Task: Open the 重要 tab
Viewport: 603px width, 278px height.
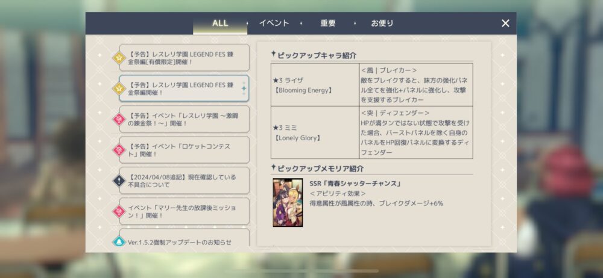Action: point(328,23)
